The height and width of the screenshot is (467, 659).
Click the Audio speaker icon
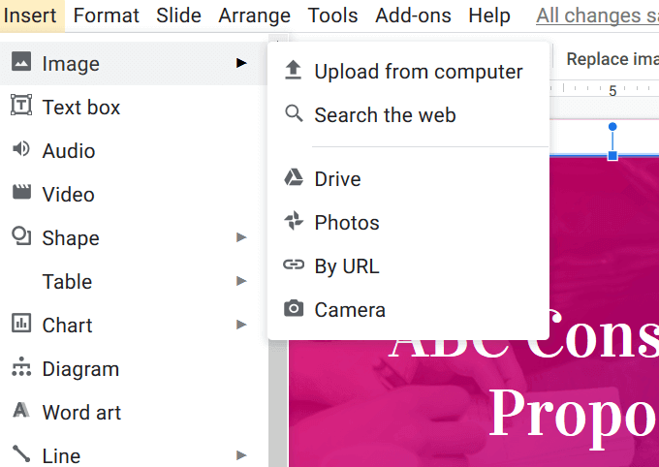point(20,149)
